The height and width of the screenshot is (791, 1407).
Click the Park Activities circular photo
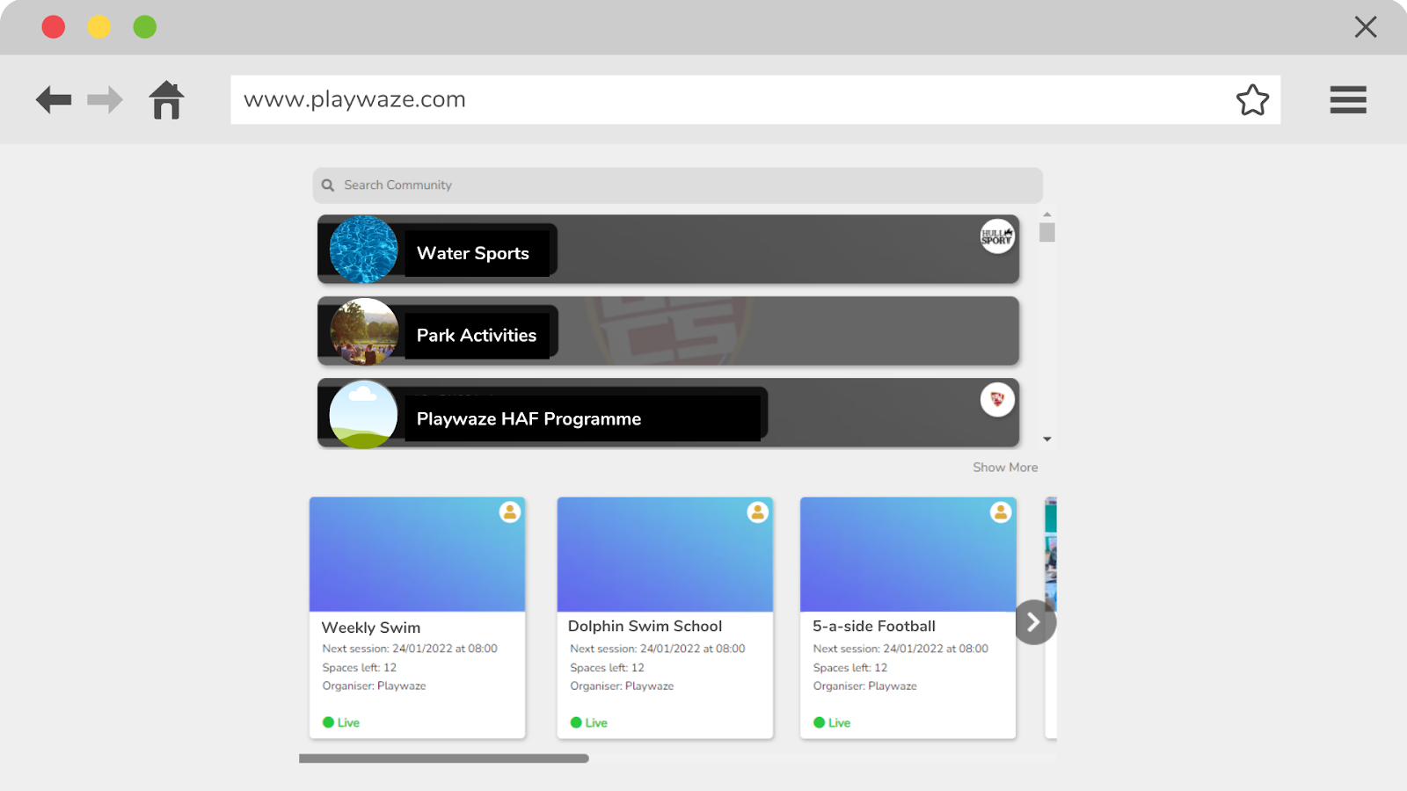pyautogui.click(x=363, y=331)
